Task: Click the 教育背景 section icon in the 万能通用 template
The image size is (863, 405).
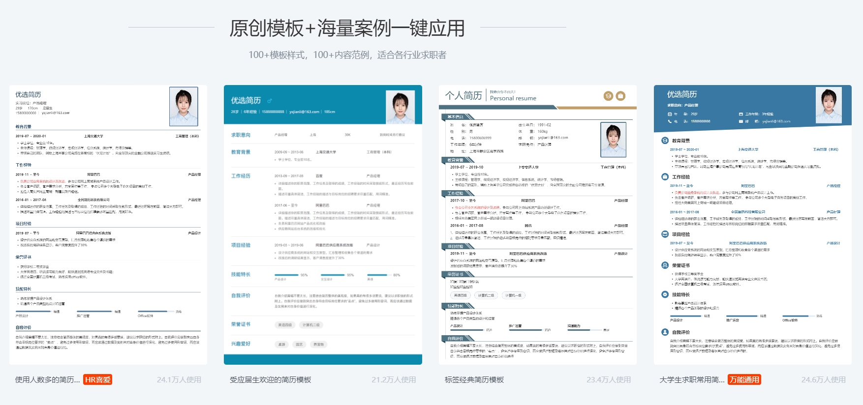Action: pyautogui.click(x=665, y=141)
